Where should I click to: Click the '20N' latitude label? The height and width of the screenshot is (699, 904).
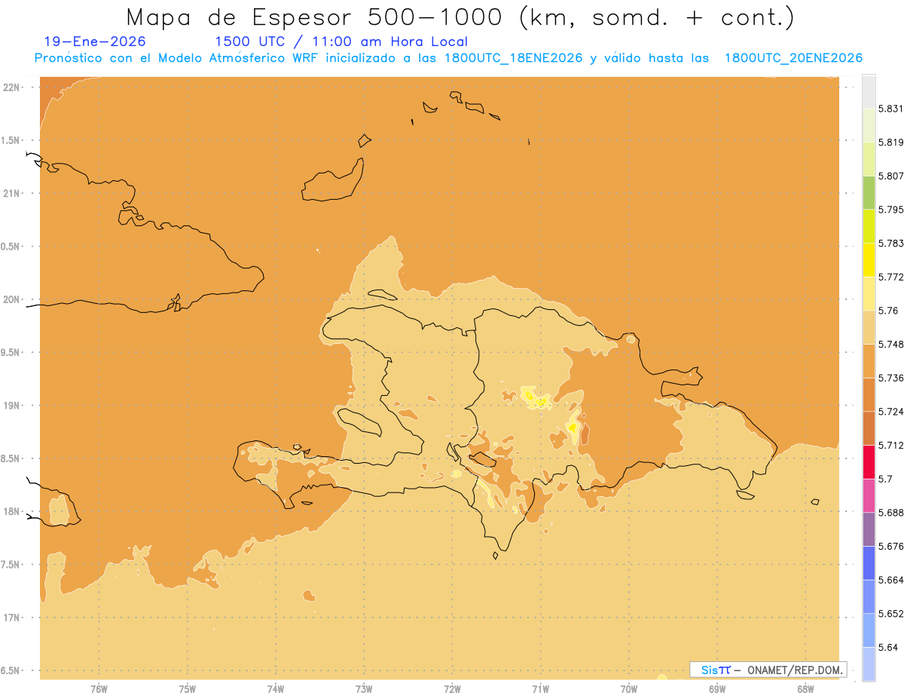pyautogui.click(x=12, y=299)
